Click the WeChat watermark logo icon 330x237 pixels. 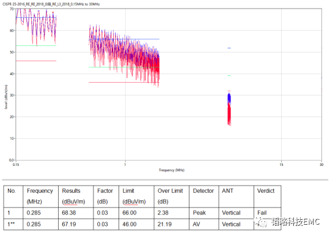click(261, 222)
